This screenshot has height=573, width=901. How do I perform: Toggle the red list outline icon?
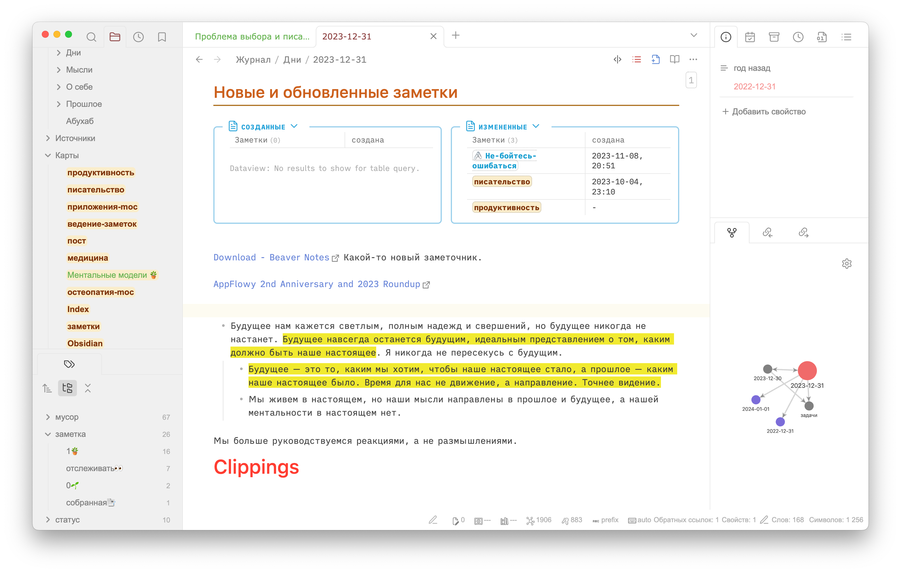click(x=637, y=60)
